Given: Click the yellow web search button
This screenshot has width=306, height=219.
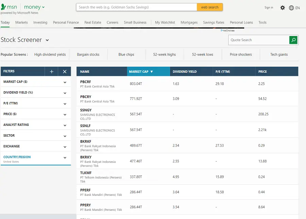Looking at the screenshot, I should (x=210, y=7).
